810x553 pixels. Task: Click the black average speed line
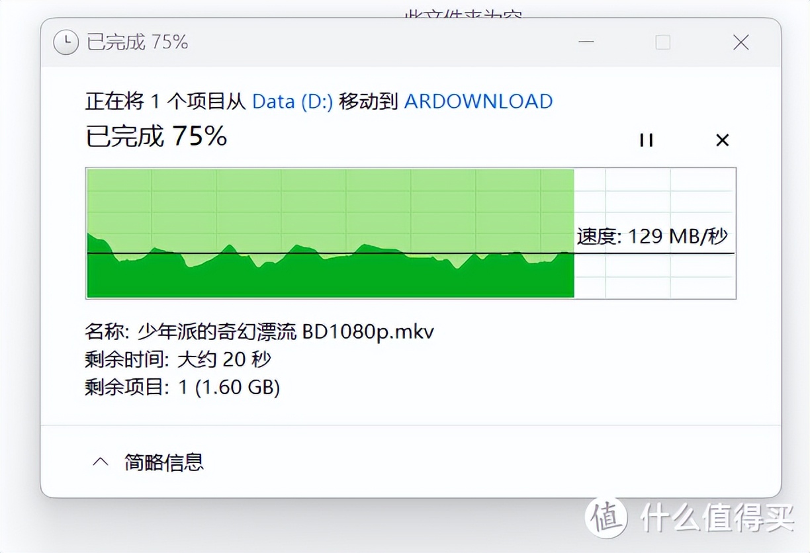click(410, 253)
